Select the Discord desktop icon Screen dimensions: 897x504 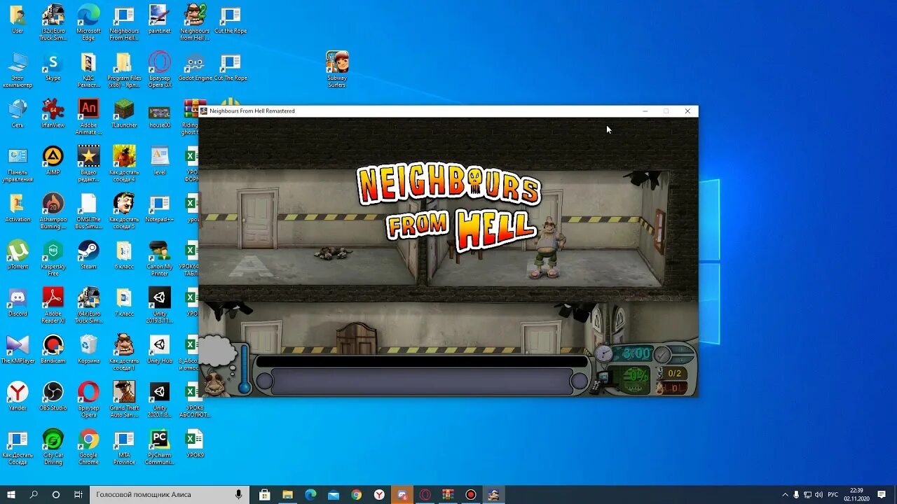pyautogui.click(x=18, y=302)
